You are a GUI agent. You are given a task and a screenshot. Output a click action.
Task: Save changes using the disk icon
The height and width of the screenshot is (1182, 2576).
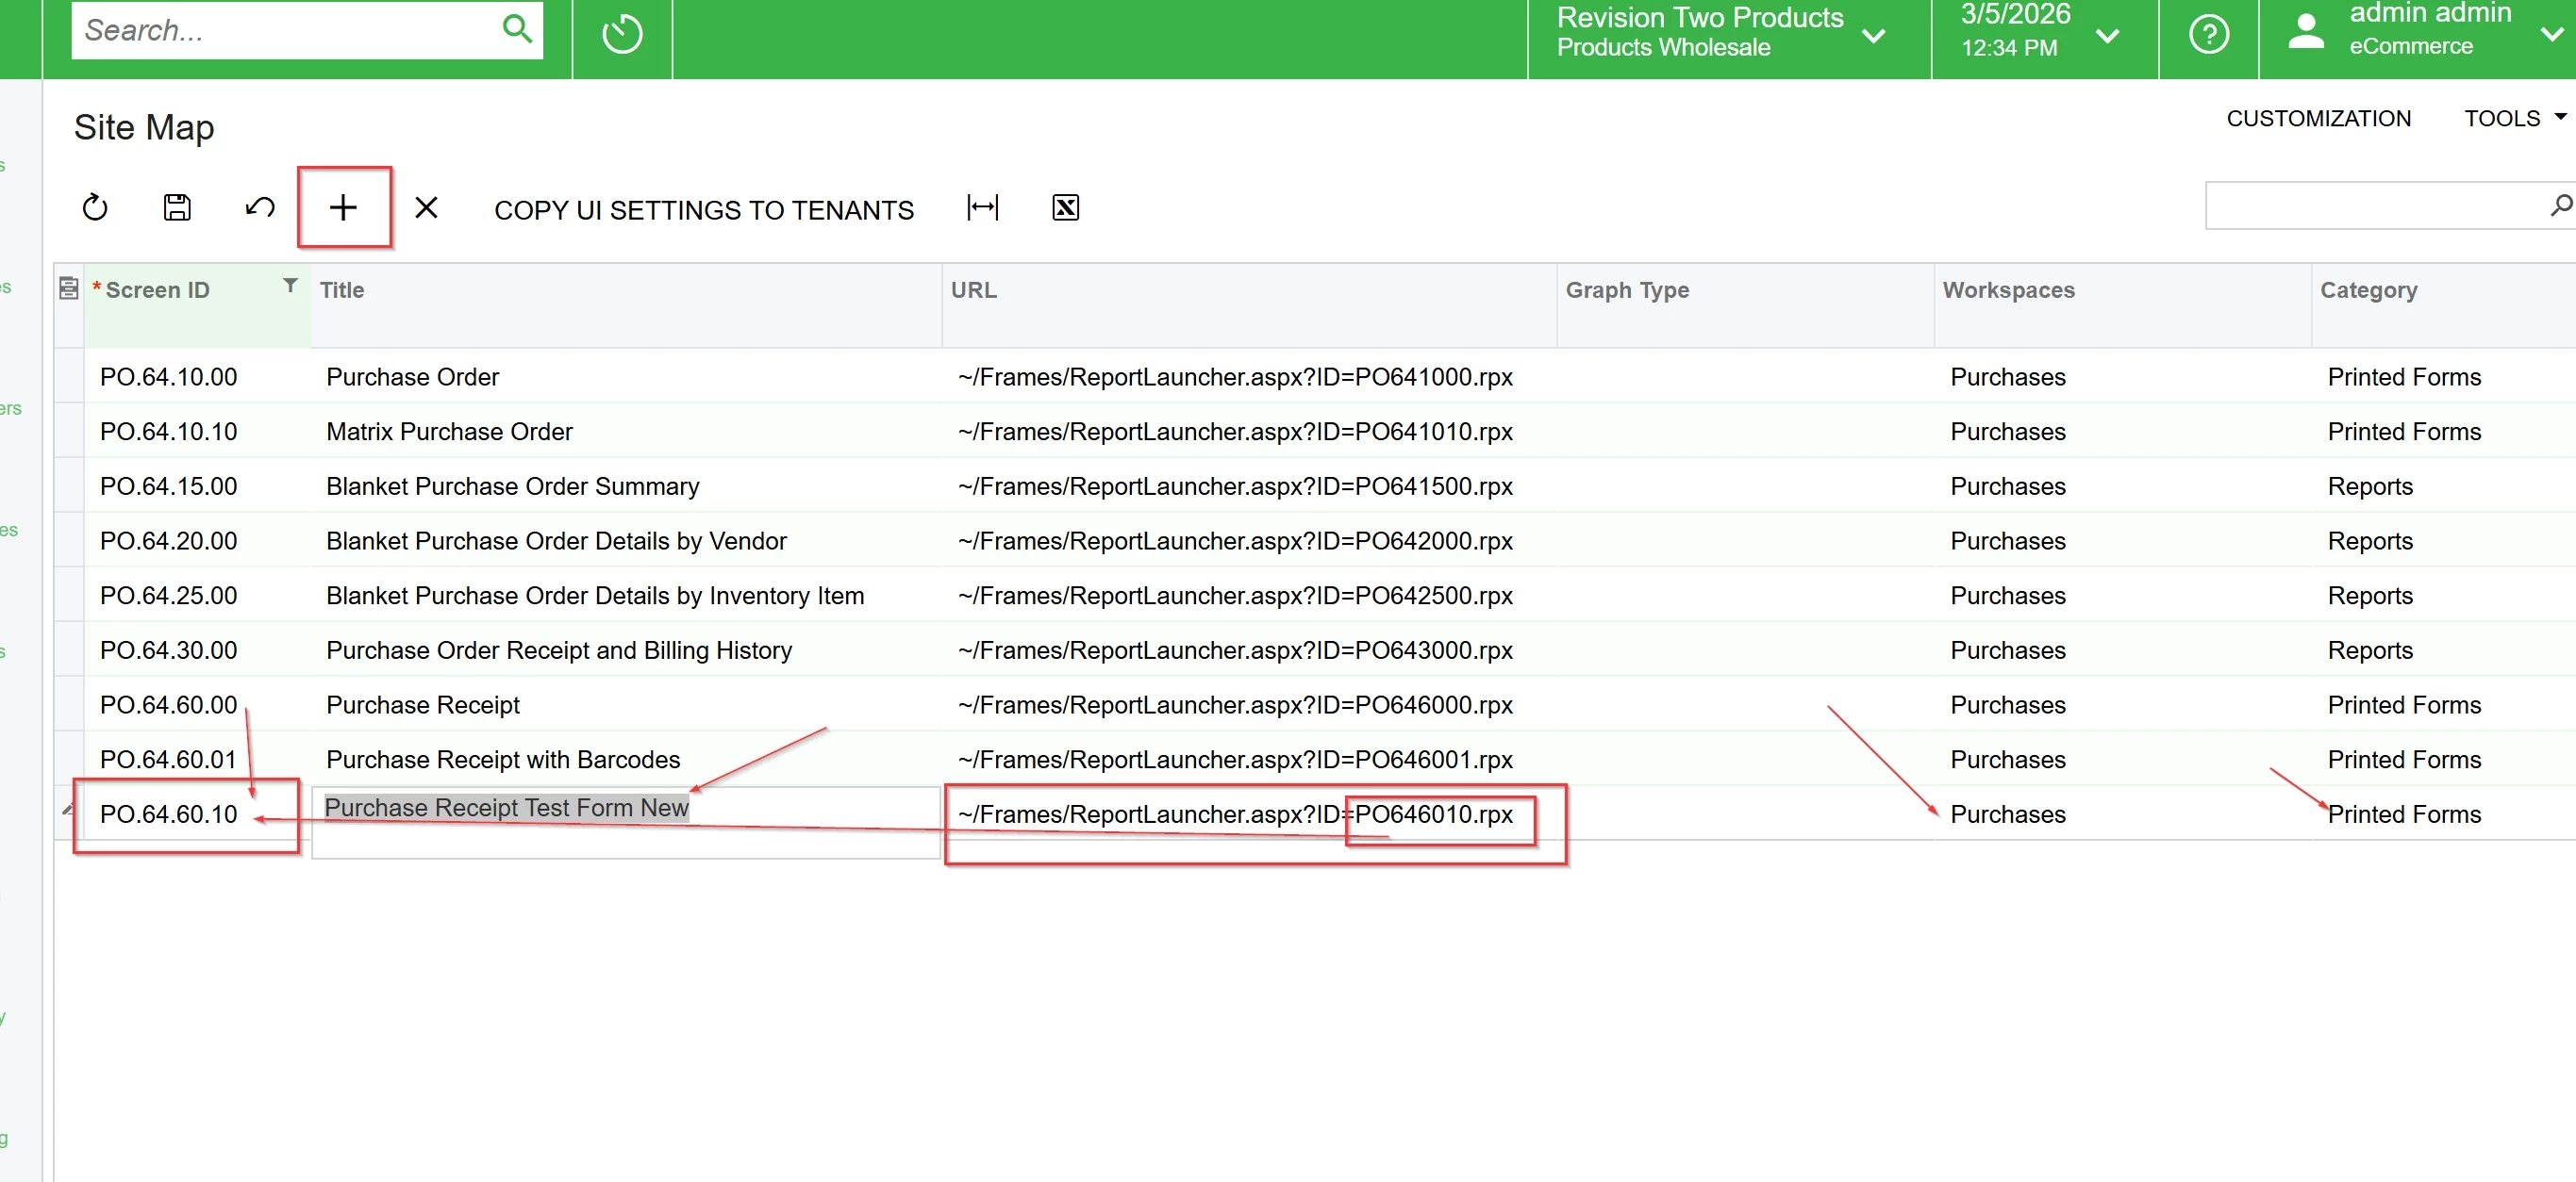177,207
